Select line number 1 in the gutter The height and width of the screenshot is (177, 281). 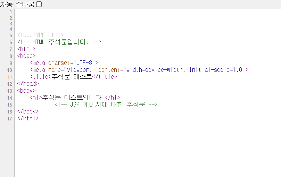11,12
